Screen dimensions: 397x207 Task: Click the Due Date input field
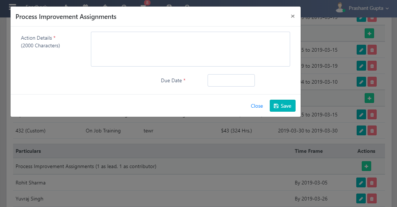(x=231, y=80)
